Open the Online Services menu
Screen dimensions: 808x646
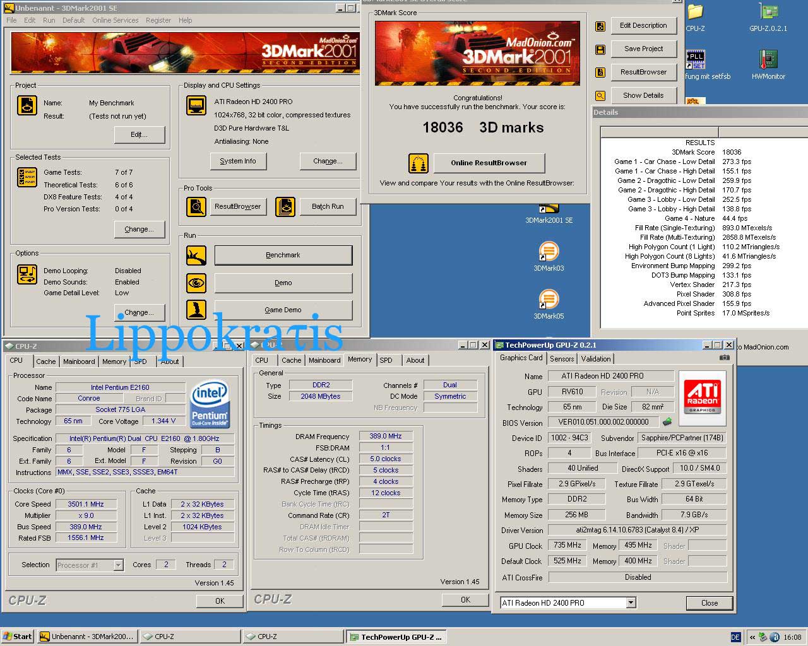[115, 20]
